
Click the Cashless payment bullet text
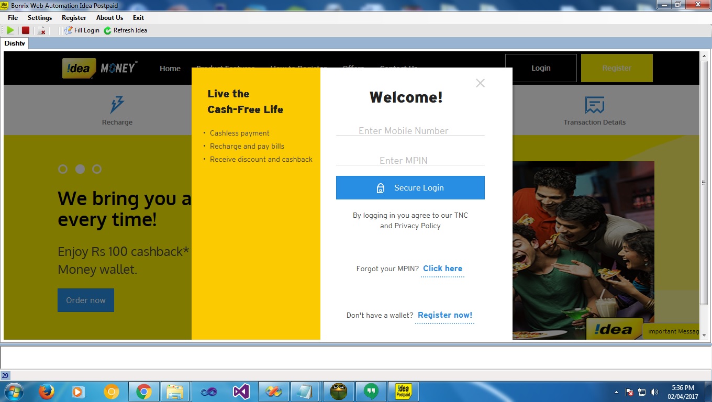240,133
